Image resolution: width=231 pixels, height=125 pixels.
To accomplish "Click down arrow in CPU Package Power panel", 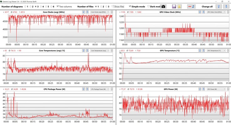I will coord(87,89).
